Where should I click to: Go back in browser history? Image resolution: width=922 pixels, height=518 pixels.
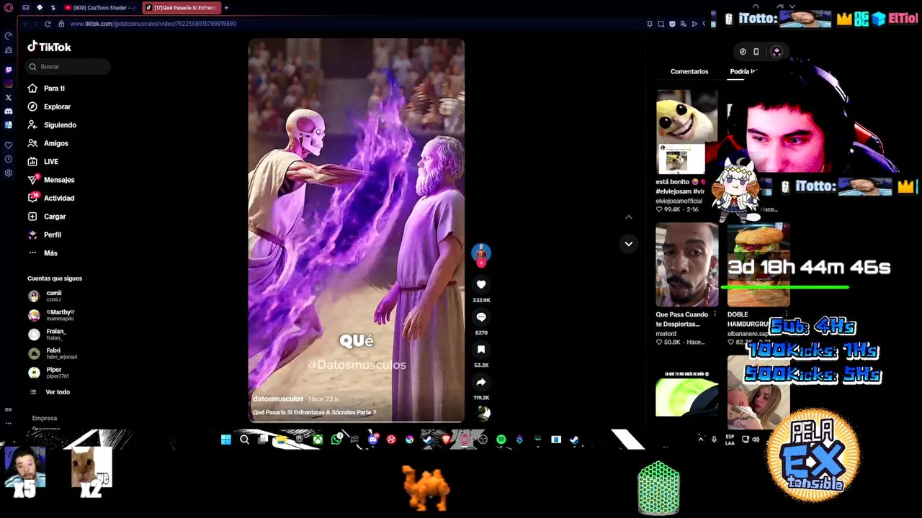(25, 24)
